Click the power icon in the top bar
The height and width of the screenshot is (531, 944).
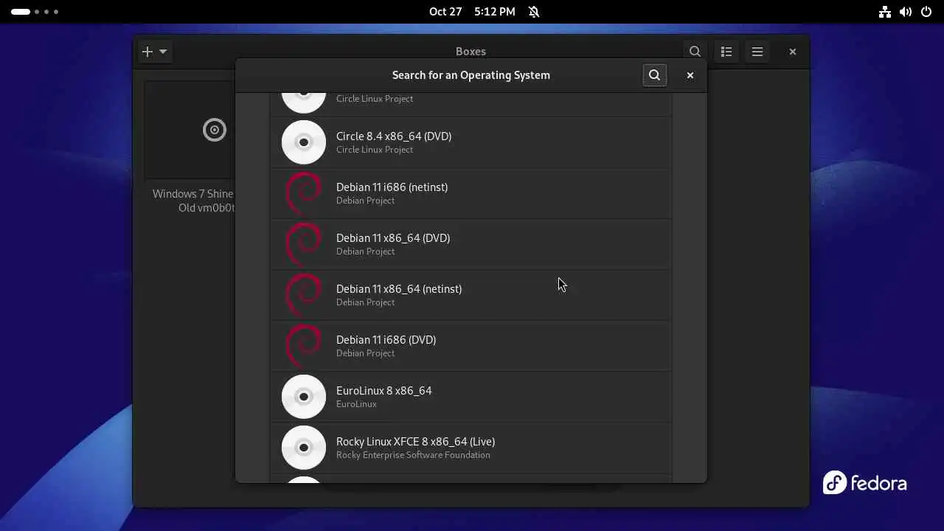click(x=926, y=12)
